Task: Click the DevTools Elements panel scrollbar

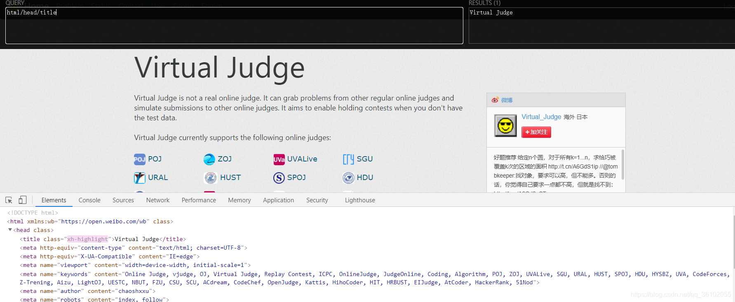Action: [x=734, y=241]
